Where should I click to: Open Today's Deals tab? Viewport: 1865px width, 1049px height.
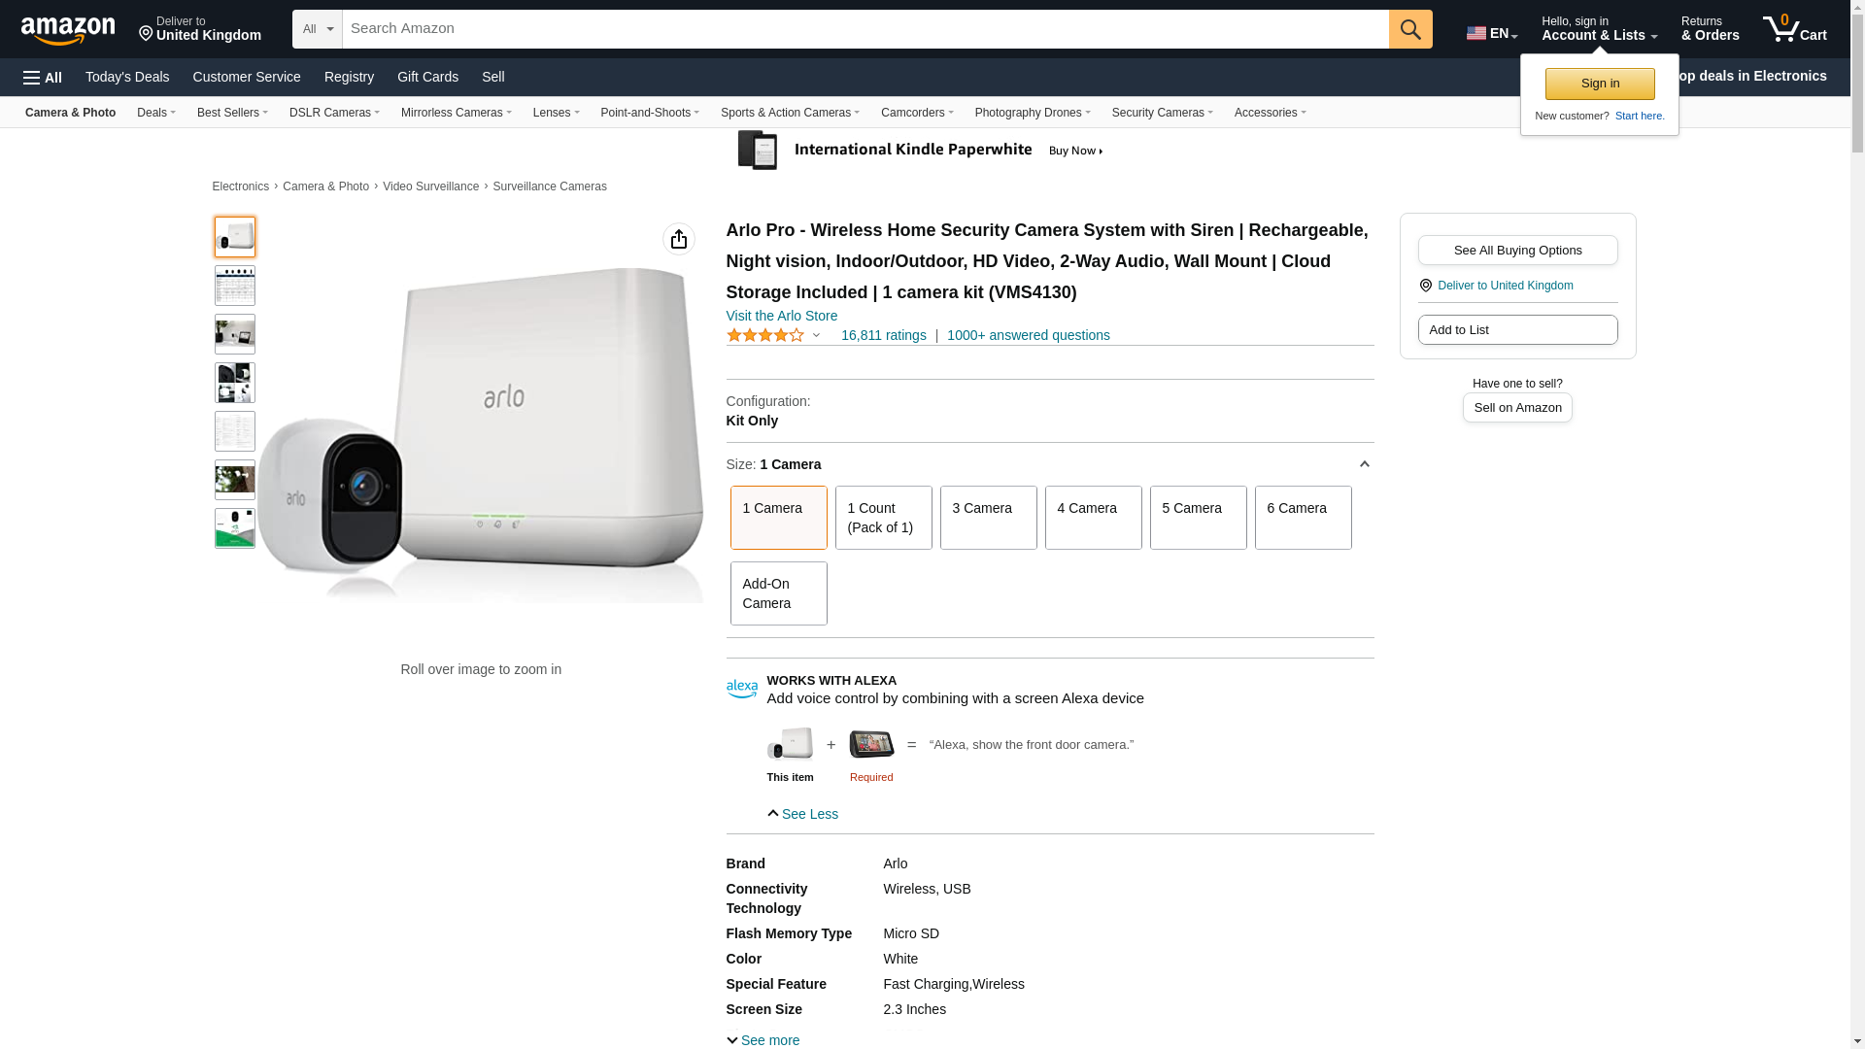click(x=127, y=77)
